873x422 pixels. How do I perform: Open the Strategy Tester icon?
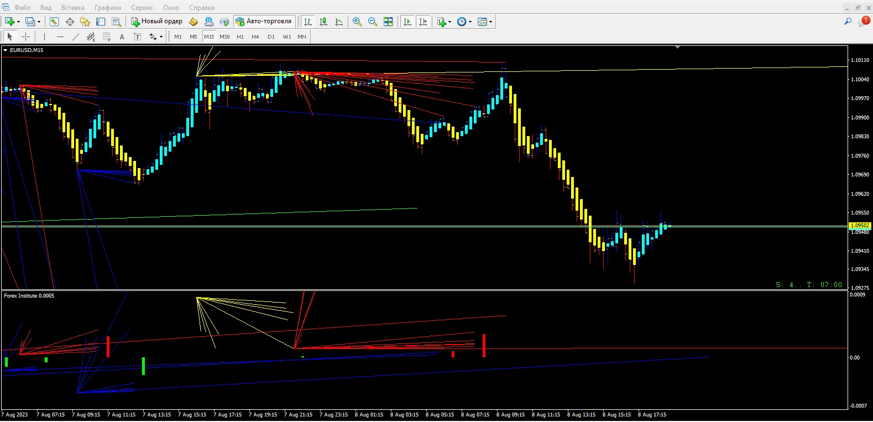[x=116, y=22]
